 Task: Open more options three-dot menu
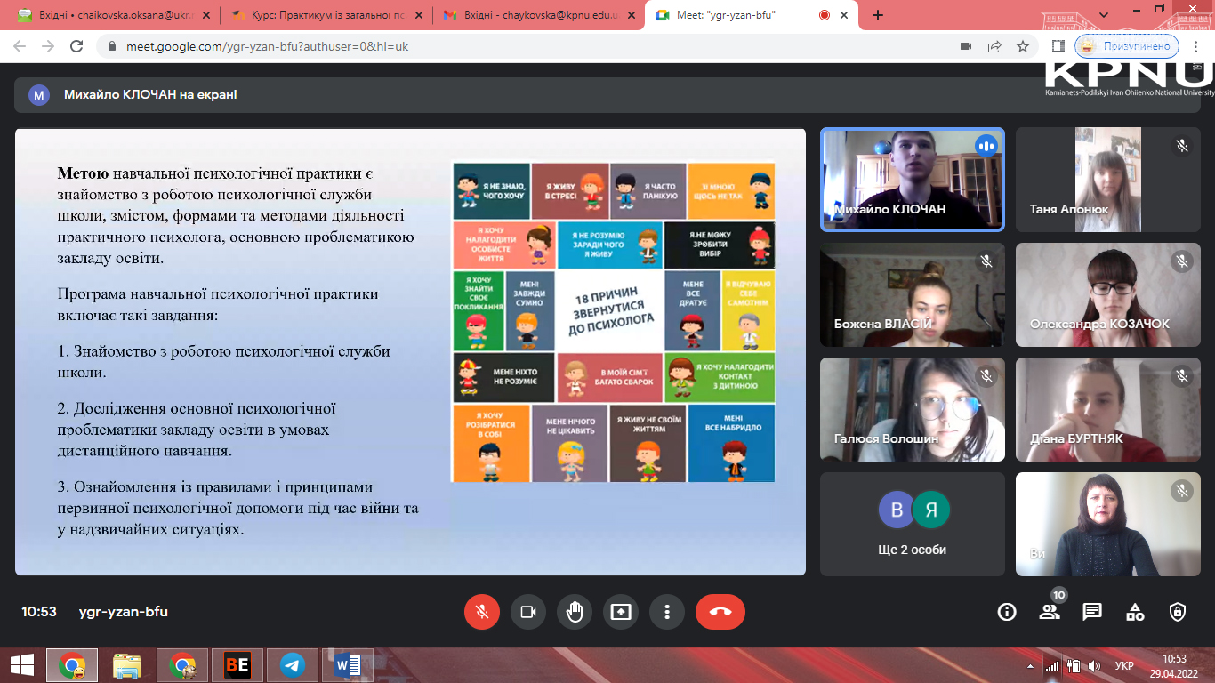tap(666, 612)
